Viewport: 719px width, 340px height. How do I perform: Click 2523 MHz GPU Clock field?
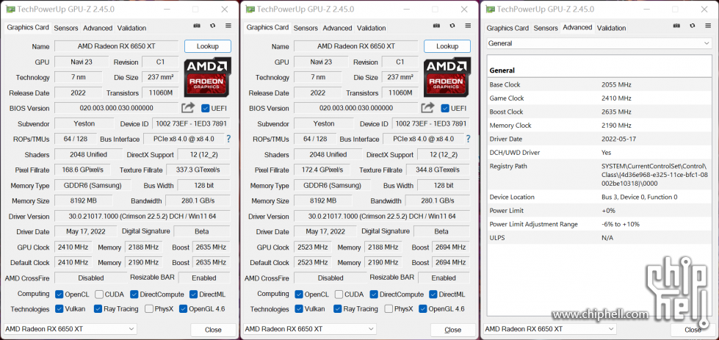[x=313, y=247]
